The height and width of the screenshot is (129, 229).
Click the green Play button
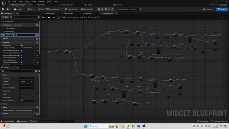tap(99, 9)
